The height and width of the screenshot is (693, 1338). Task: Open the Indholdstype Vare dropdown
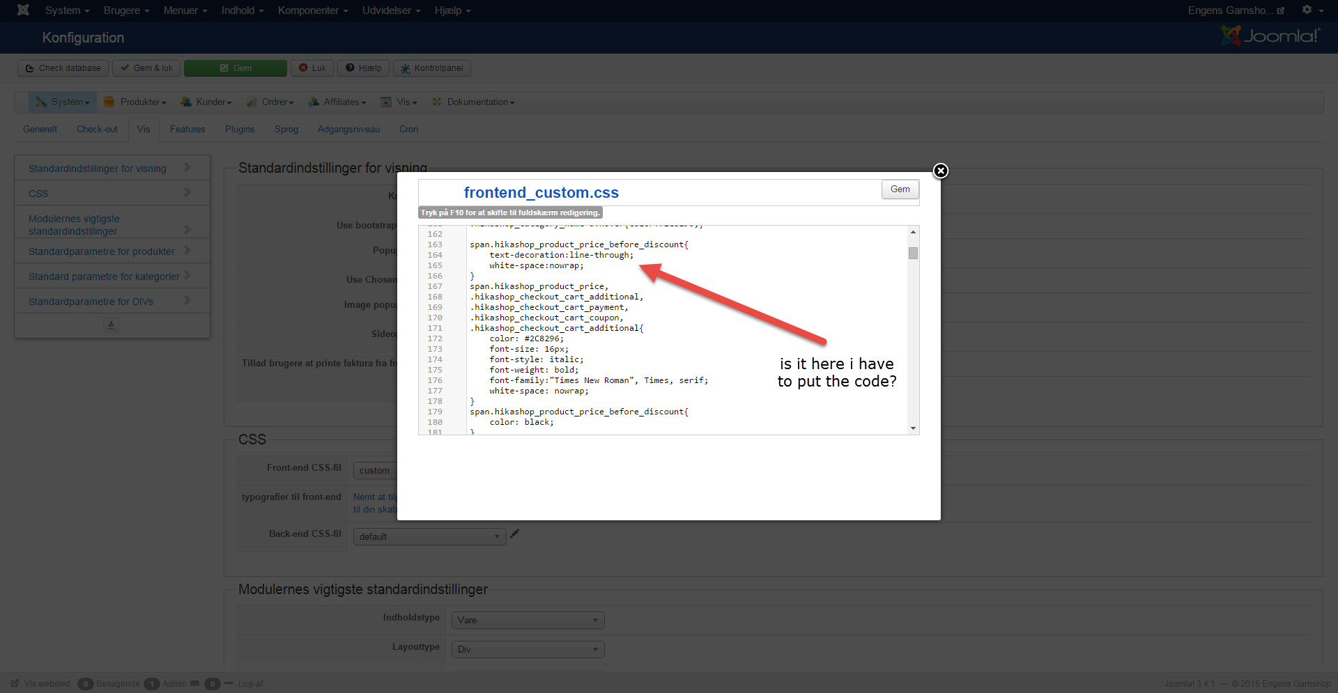[x=528, y=620]
